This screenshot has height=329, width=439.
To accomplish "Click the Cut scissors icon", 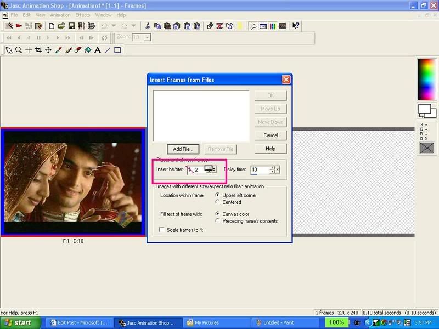I will (x=148, y=26).
